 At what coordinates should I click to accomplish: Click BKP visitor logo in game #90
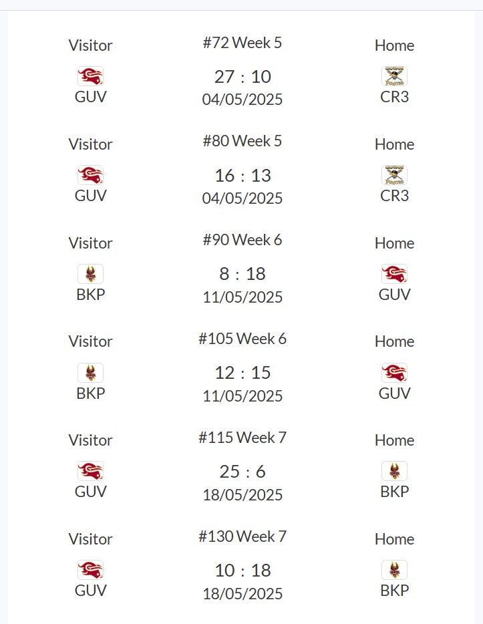90,274
